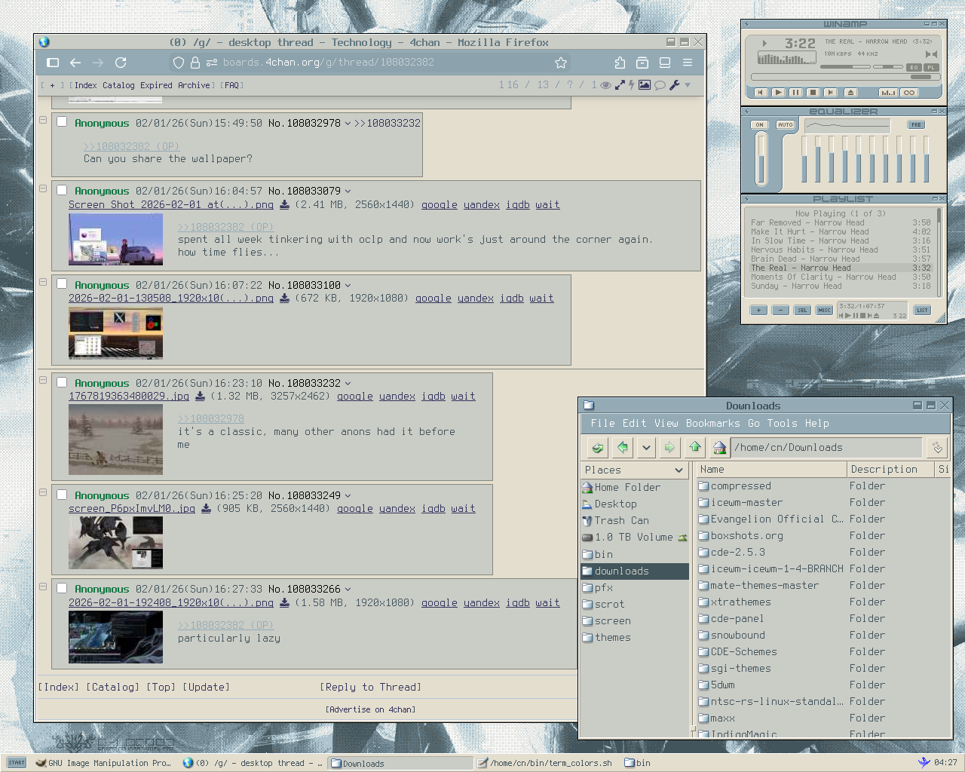Bookmark this page with the star icon
The width and height of the screenshot is (965, 772).
[561, 63]
